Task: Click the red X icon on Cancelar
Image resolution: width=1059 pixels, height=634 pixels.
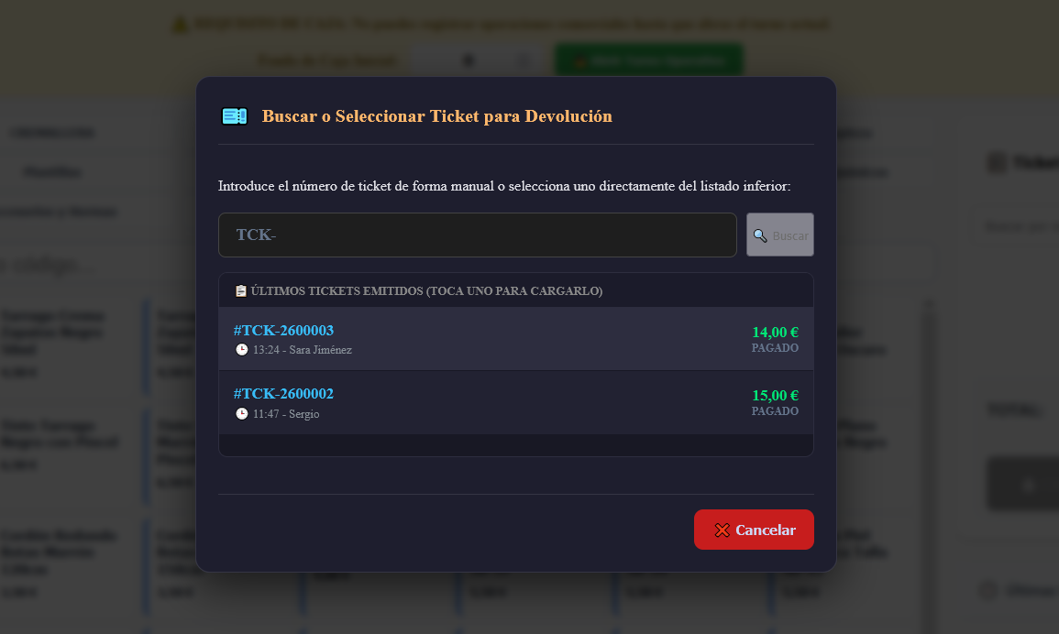Action: click(x=722, y=530)
